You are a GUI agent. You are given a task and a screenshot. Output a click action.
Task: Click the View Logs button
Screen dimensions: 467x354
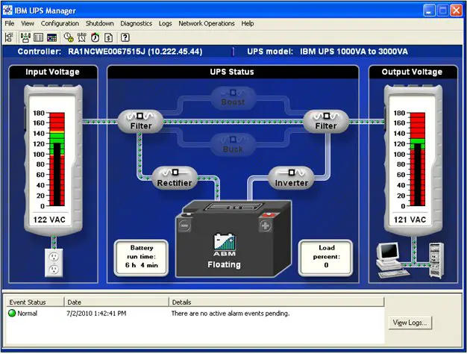411,323
